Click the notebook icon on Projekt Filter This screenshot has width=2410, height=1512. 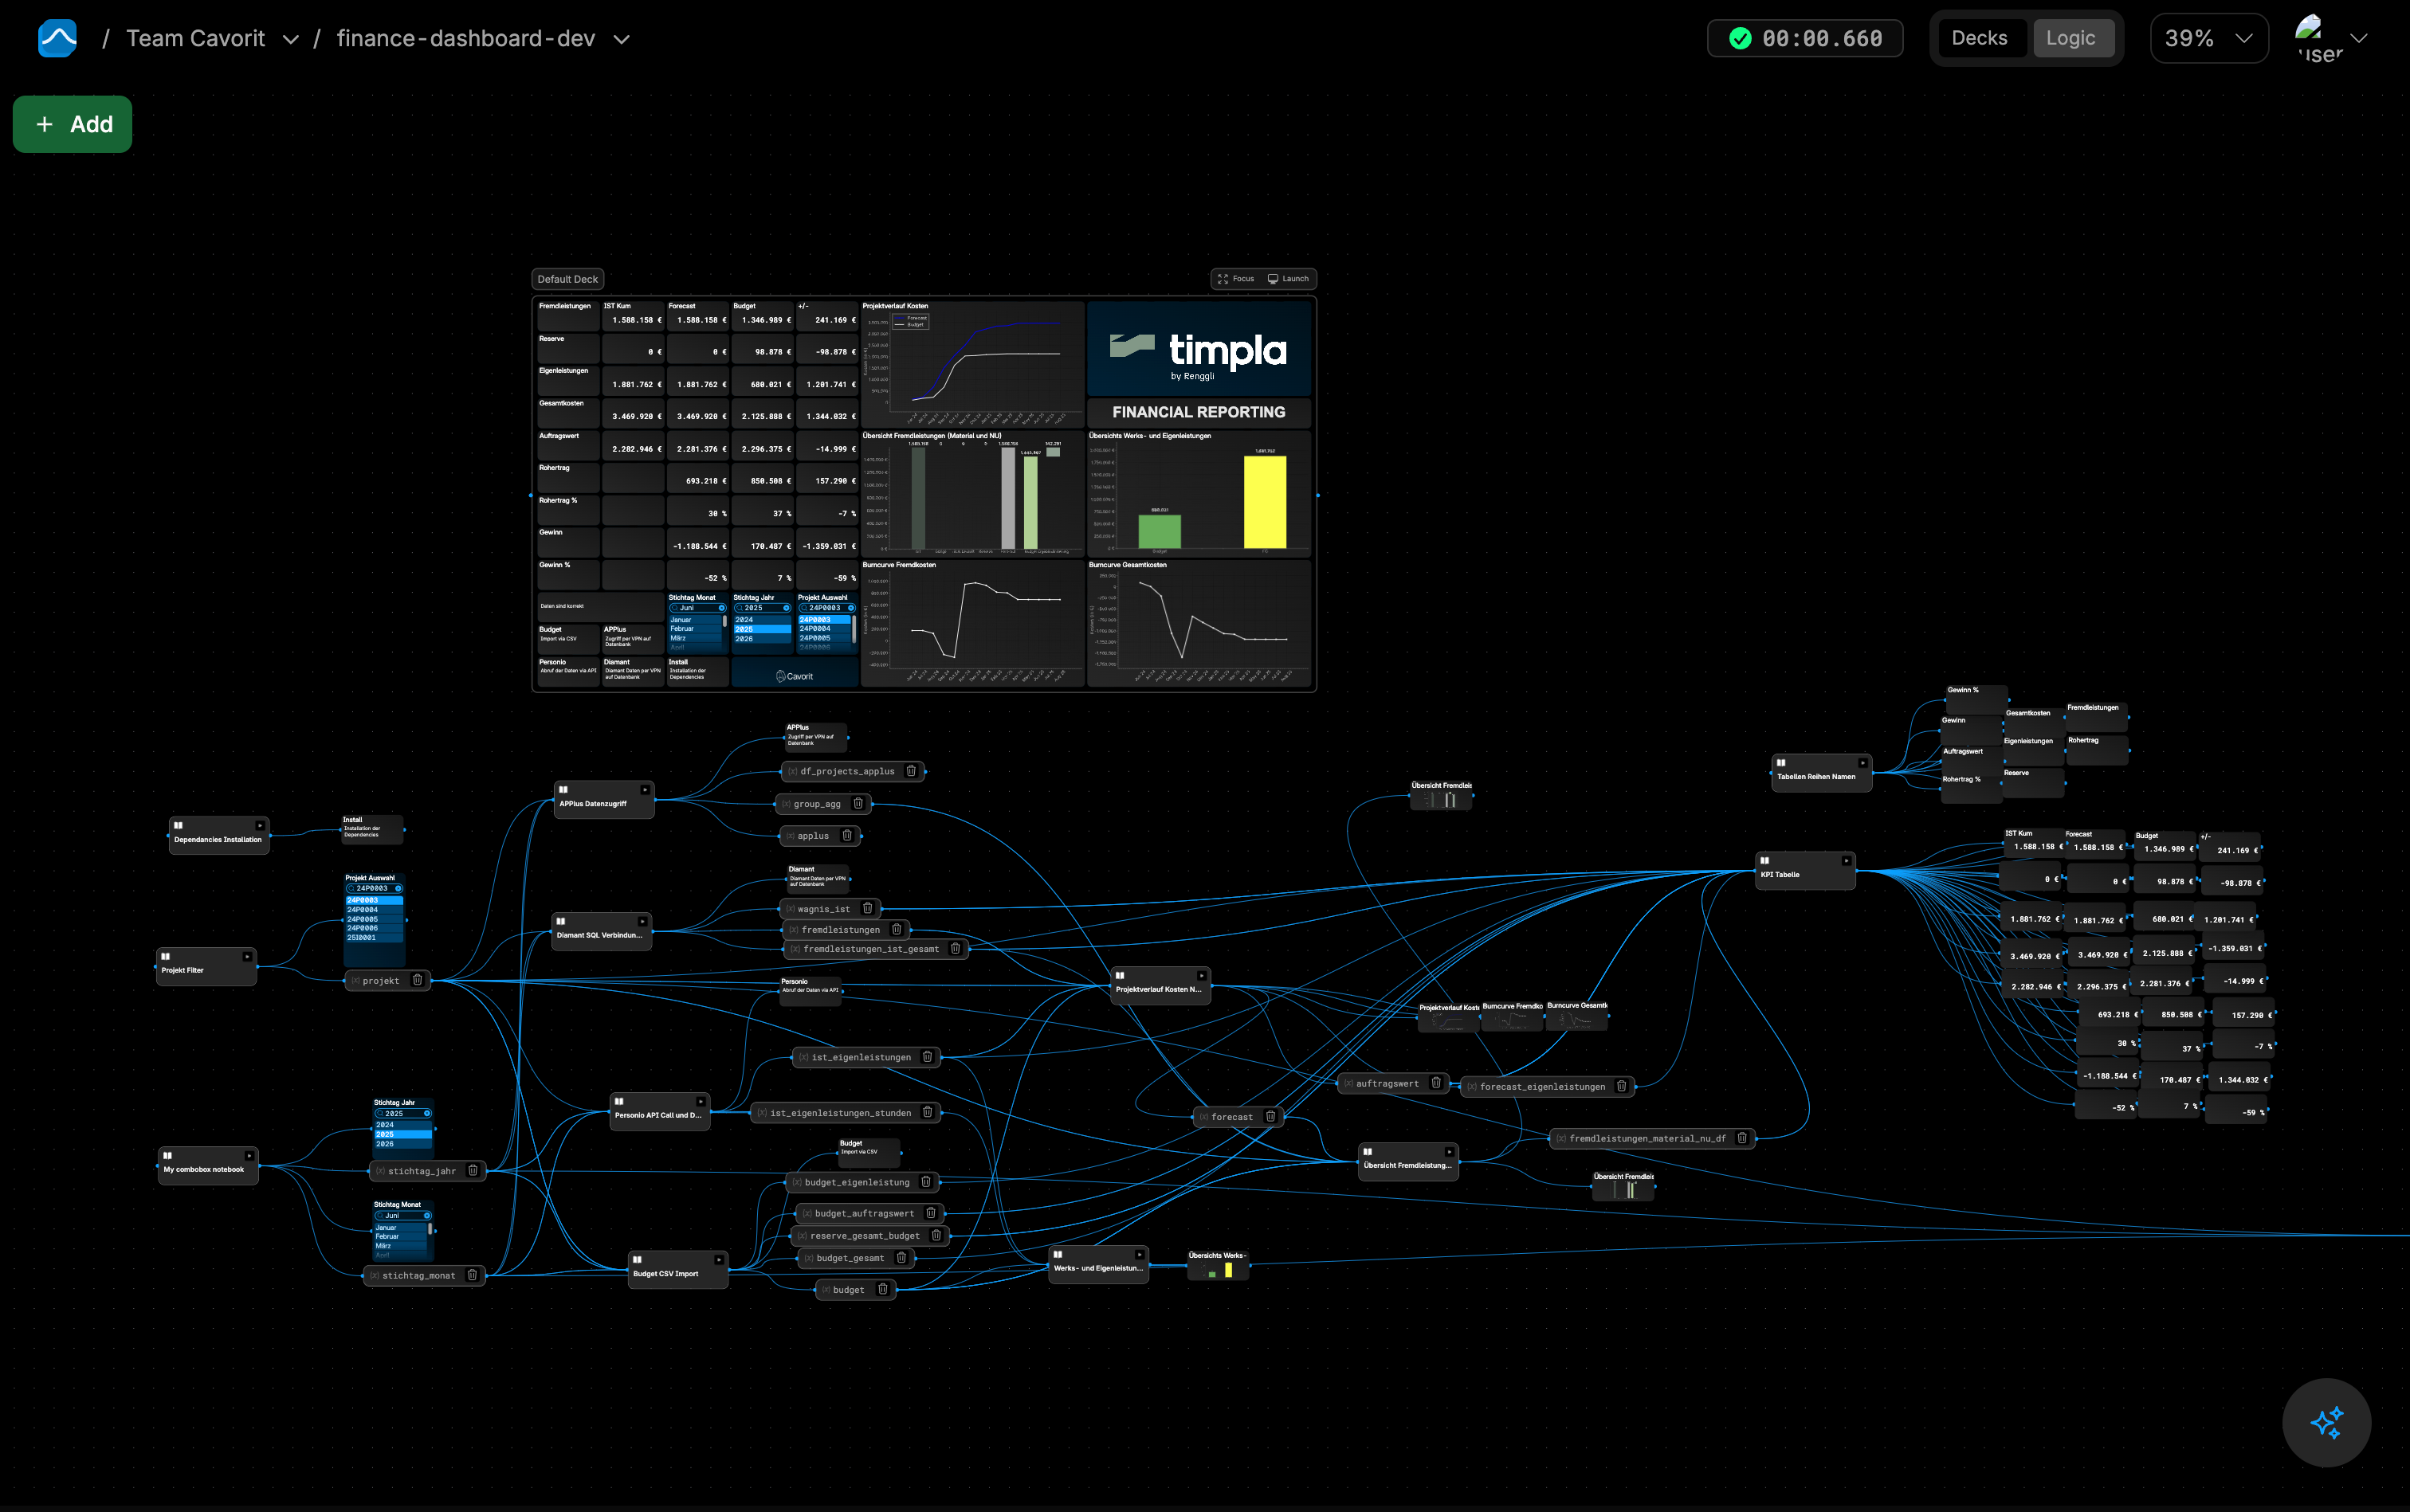(165, 957)
